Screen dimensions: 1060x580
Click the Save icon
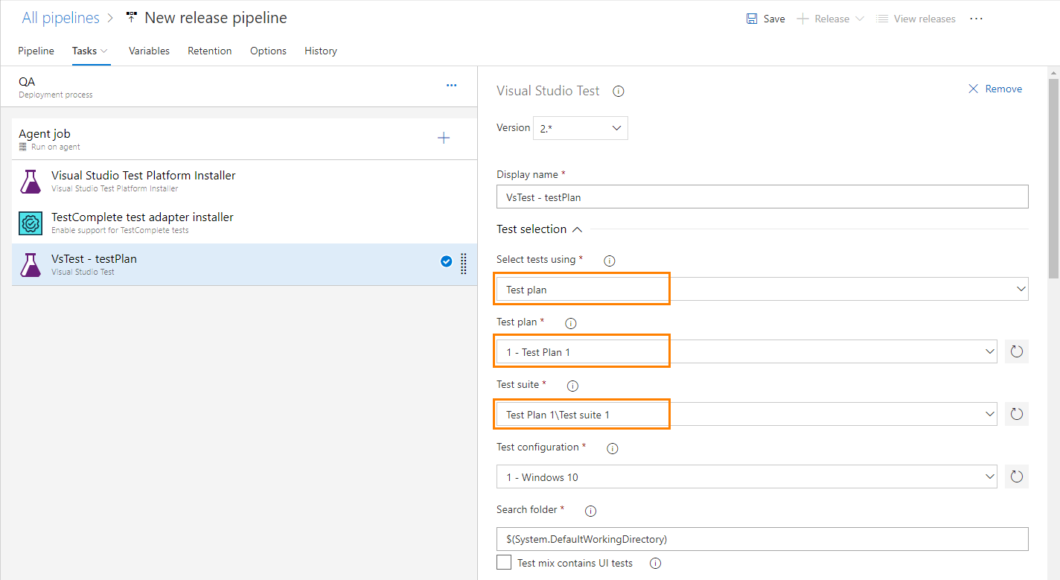pos(765,18)
